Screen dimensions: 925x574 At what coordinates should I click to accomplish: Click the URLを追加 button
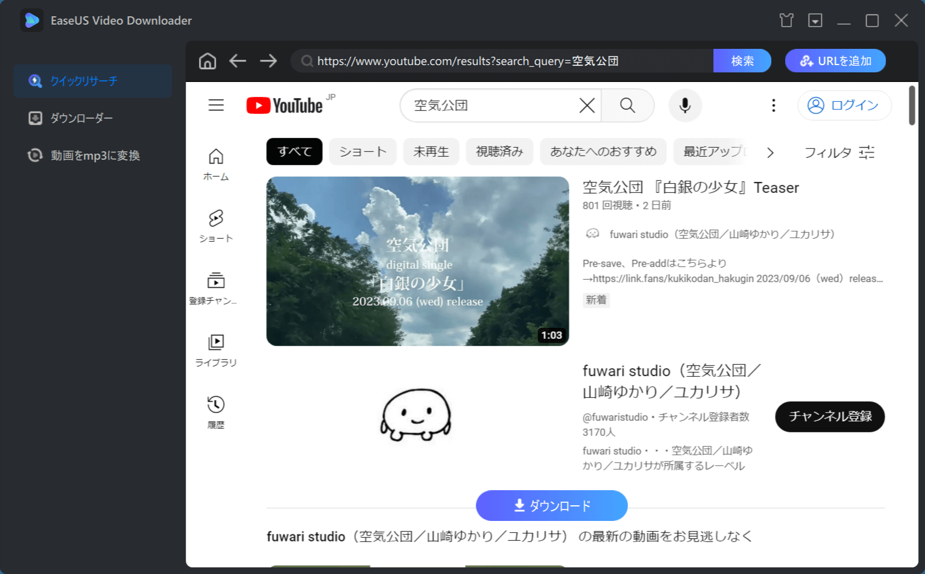(x=835, y=61)
